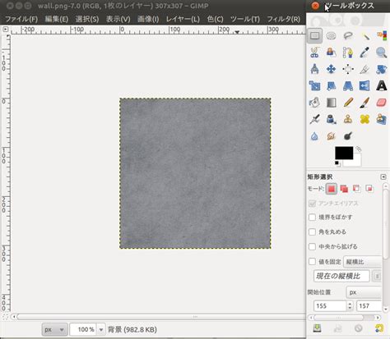The image size is (390, 339).
Task: Select the Scale tool
Action: click(x=314, y=85)
